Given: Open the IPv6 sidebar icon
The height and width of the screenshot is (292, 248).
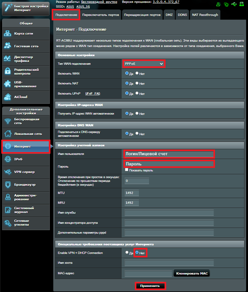Looking at the screenshot, I should (x=8, y=159).
